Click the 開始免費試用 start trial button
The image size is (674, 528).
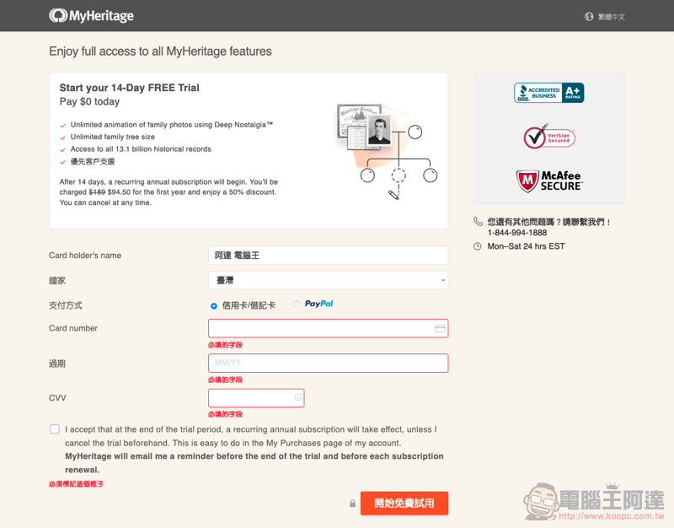pos(404,503)
